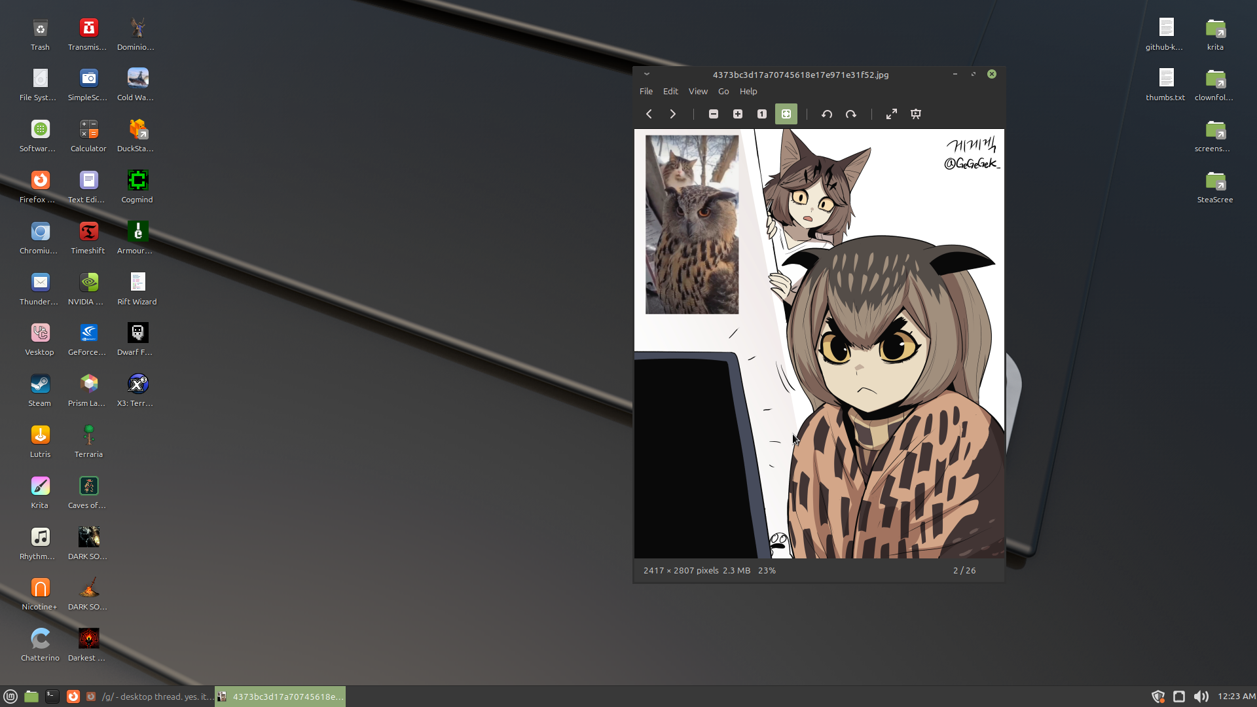Zoom out the image

(714, 114)
